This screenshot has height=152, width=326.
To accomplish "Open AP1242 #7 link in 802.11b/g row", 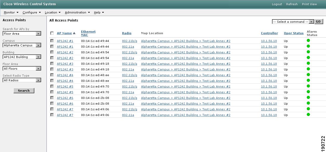I will point(65,109).
